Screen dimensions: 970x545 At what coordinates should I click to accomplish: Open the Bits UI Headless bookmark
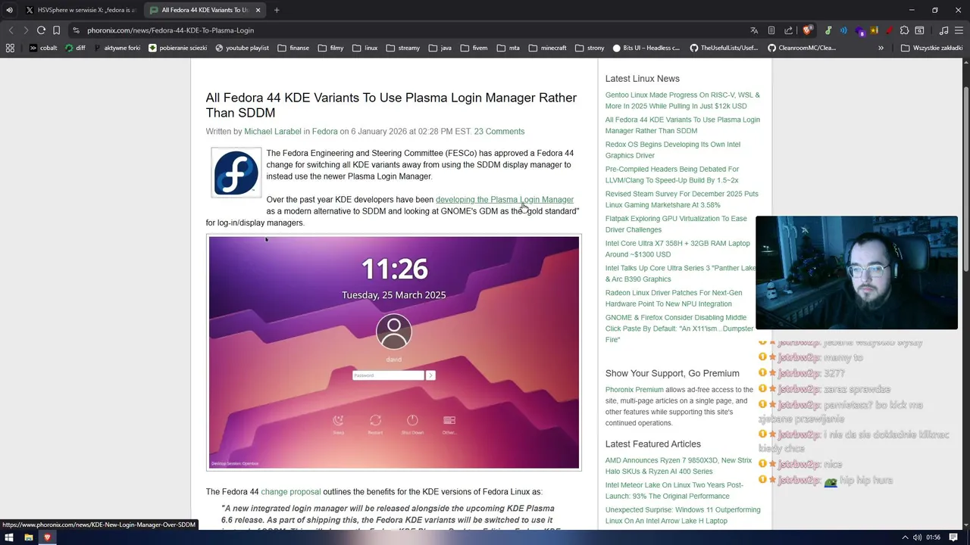(x=646, y=48)
